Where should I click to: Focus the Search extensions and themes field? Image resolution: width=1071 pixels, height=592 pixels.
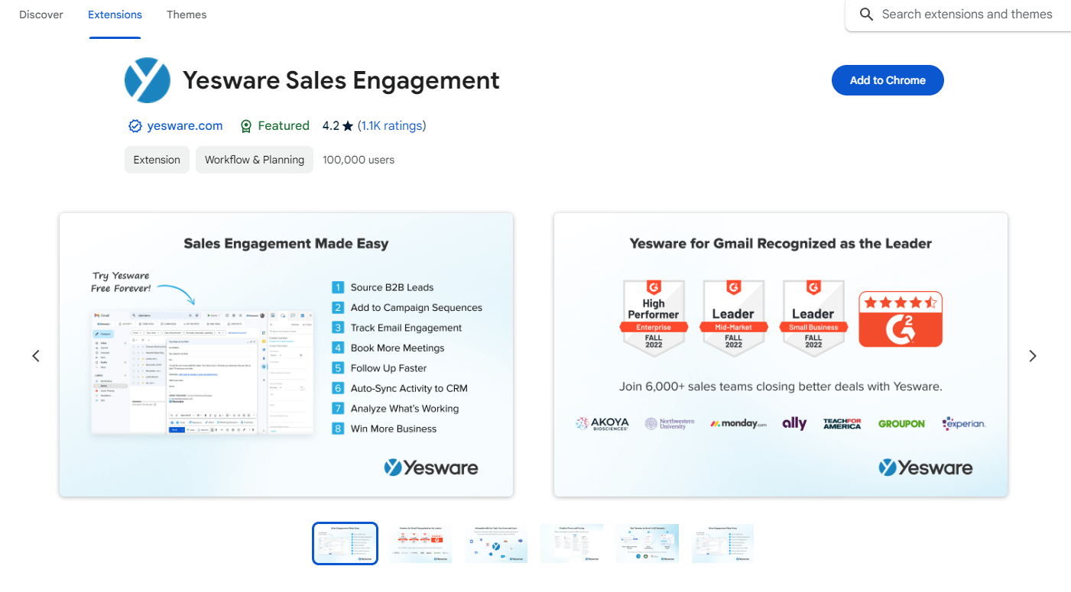click(x=967, y=15)
